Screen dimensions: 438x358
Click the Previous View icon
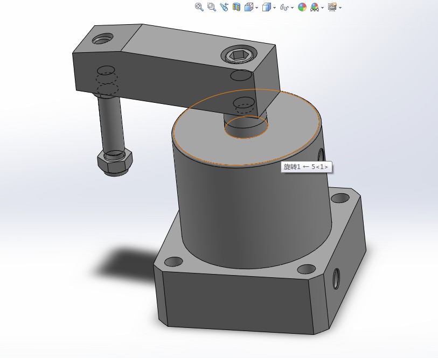[224, 7]
